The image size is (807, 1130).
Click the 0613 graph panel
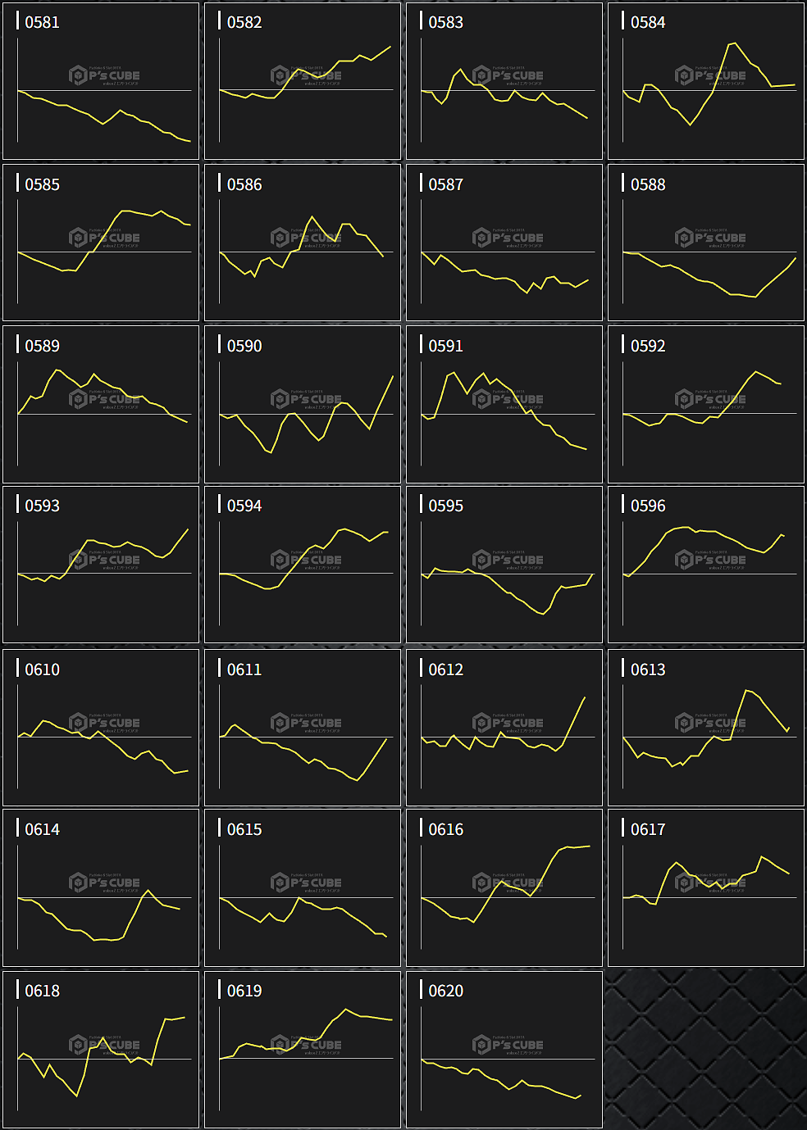[x=706, y=728]
